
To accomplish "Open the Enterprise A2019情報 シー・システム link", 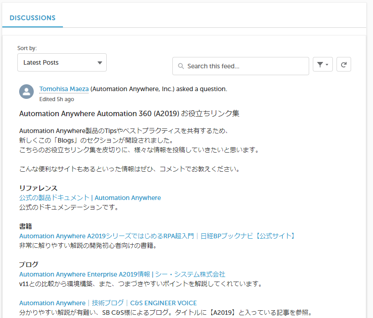I will click(x=122, y=274).
